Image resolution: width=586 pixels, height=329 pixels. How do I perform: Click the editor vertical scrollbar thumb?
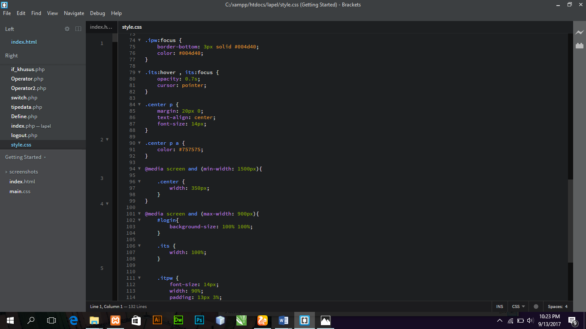click(x=571, y=221)
